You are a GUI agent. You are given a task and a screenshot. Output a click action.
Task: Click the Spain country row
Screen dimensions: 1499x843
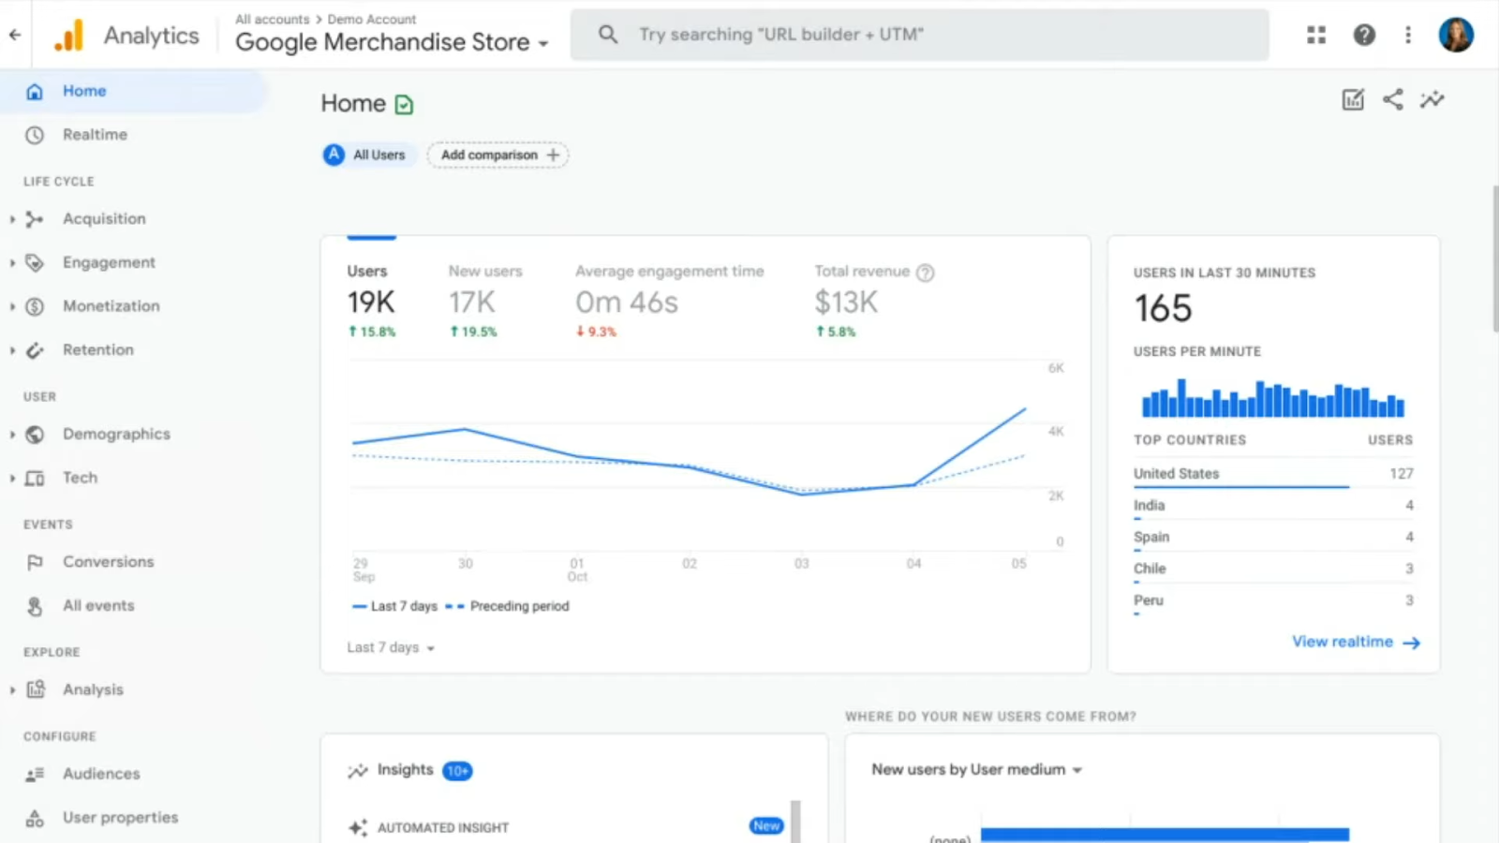pos(1273,538)
